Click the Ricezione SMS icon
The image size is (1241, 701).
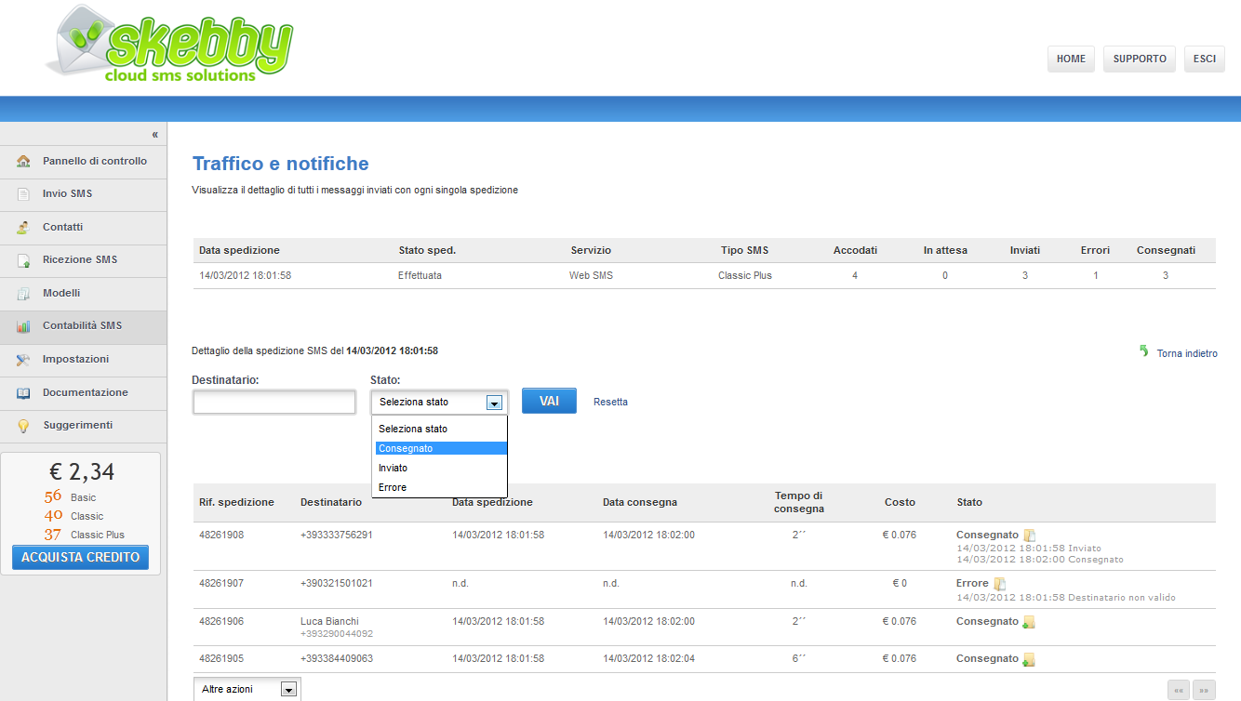[x=23, y=260]
